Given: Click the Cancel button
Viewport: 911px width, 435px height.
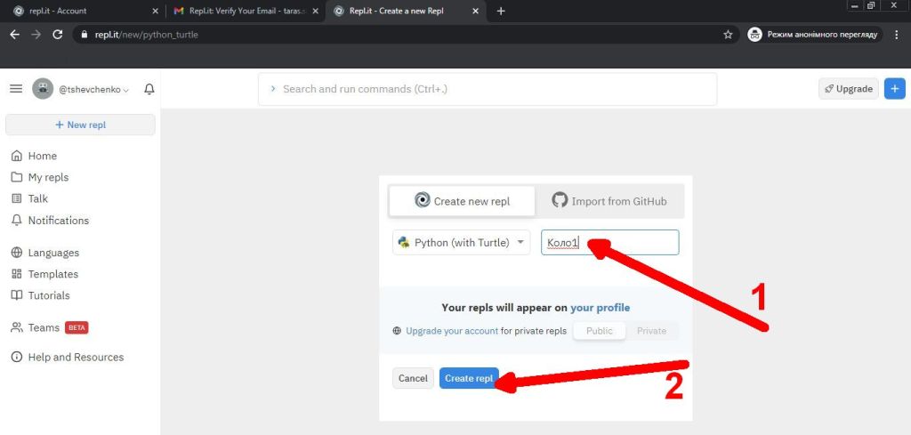Looking at the screenshot, I should click(x=413, y=378).
